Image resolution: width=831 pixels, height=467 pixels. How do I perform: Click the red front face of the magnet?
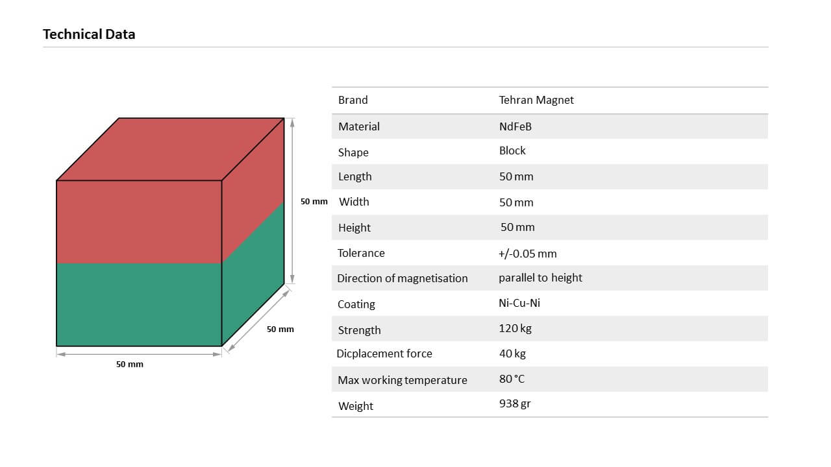pos(139,222)
